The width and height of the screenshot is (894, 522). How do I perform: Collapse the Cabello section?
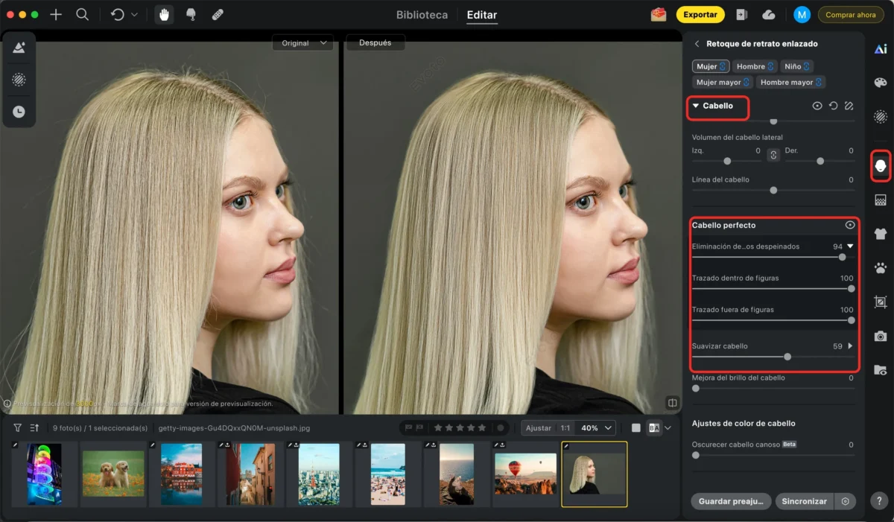pos(696,106)
